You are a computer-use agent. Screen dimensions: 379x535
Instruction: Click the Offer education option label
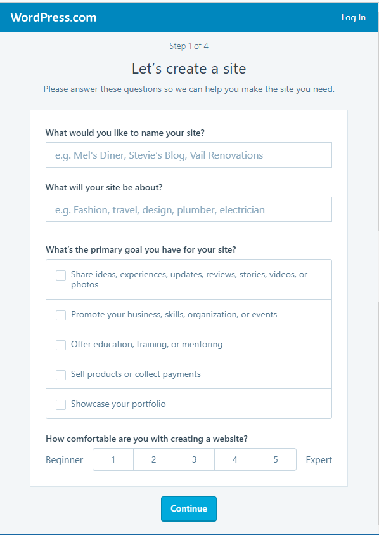146,344
